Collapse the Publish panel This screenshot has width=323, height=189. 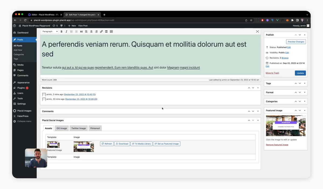pos(305,35)
